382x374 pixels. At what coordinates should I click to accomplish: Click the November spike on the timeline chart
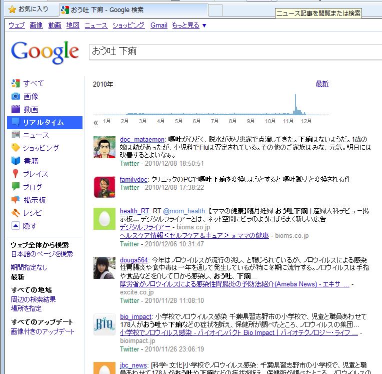tap(295, 105)
